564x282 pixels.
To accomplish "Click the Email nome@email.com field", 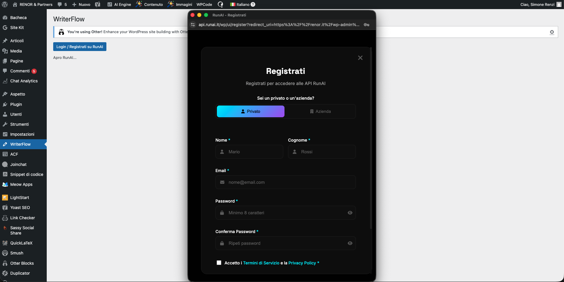I will click(x=285, y=182).
